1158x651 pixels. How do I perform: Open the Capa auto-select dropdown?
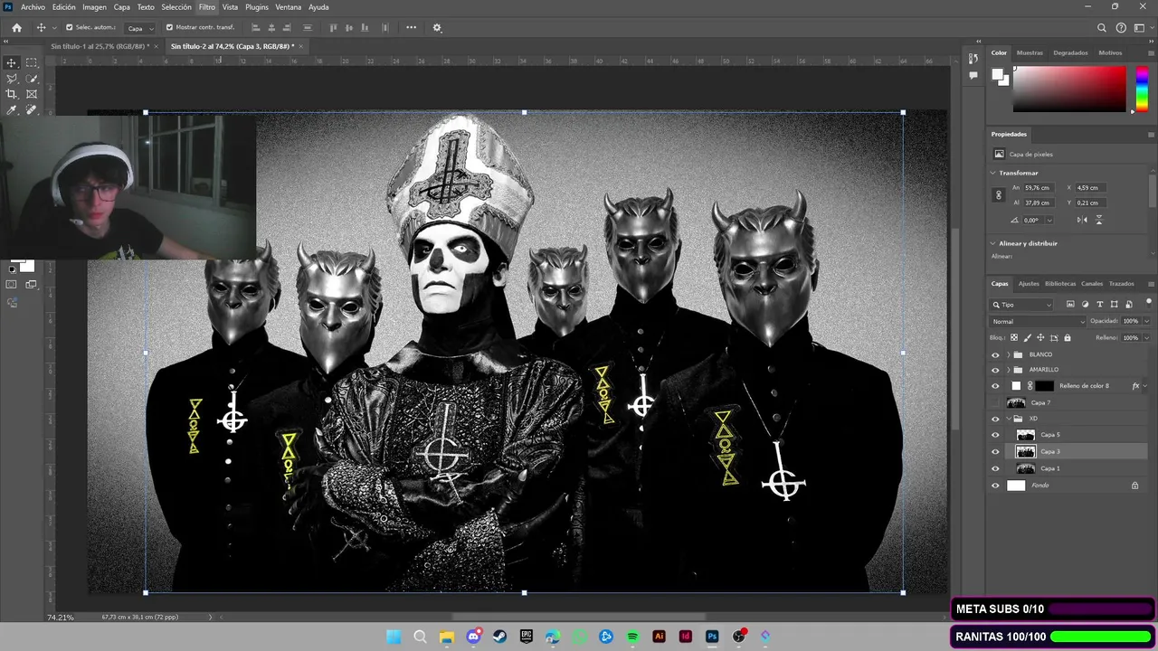[x=138, y=28]
